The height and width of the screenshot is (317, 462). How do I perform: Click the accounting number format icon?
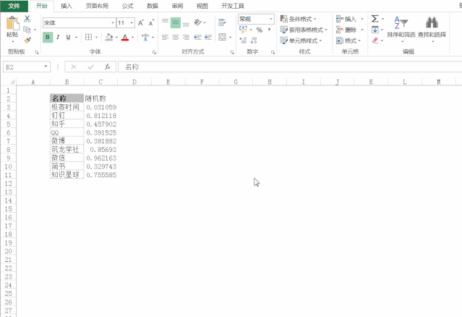click(x=243, y=30)
